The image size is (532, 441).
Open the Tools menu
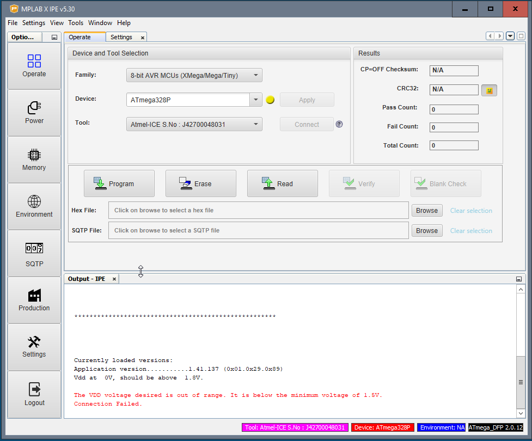[x=76, y=23]
